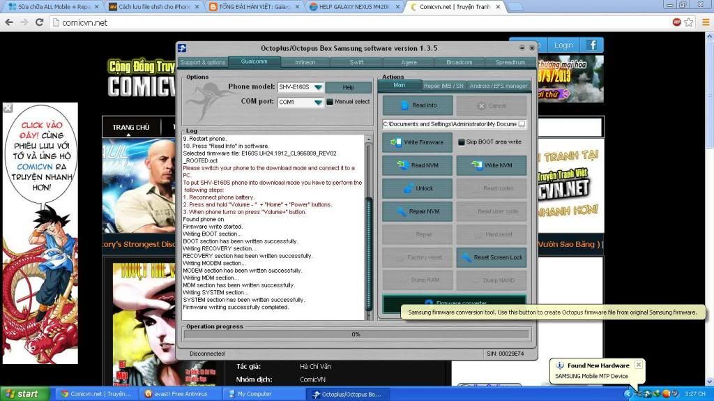Close the Comicvn.net browser tab

498,7
